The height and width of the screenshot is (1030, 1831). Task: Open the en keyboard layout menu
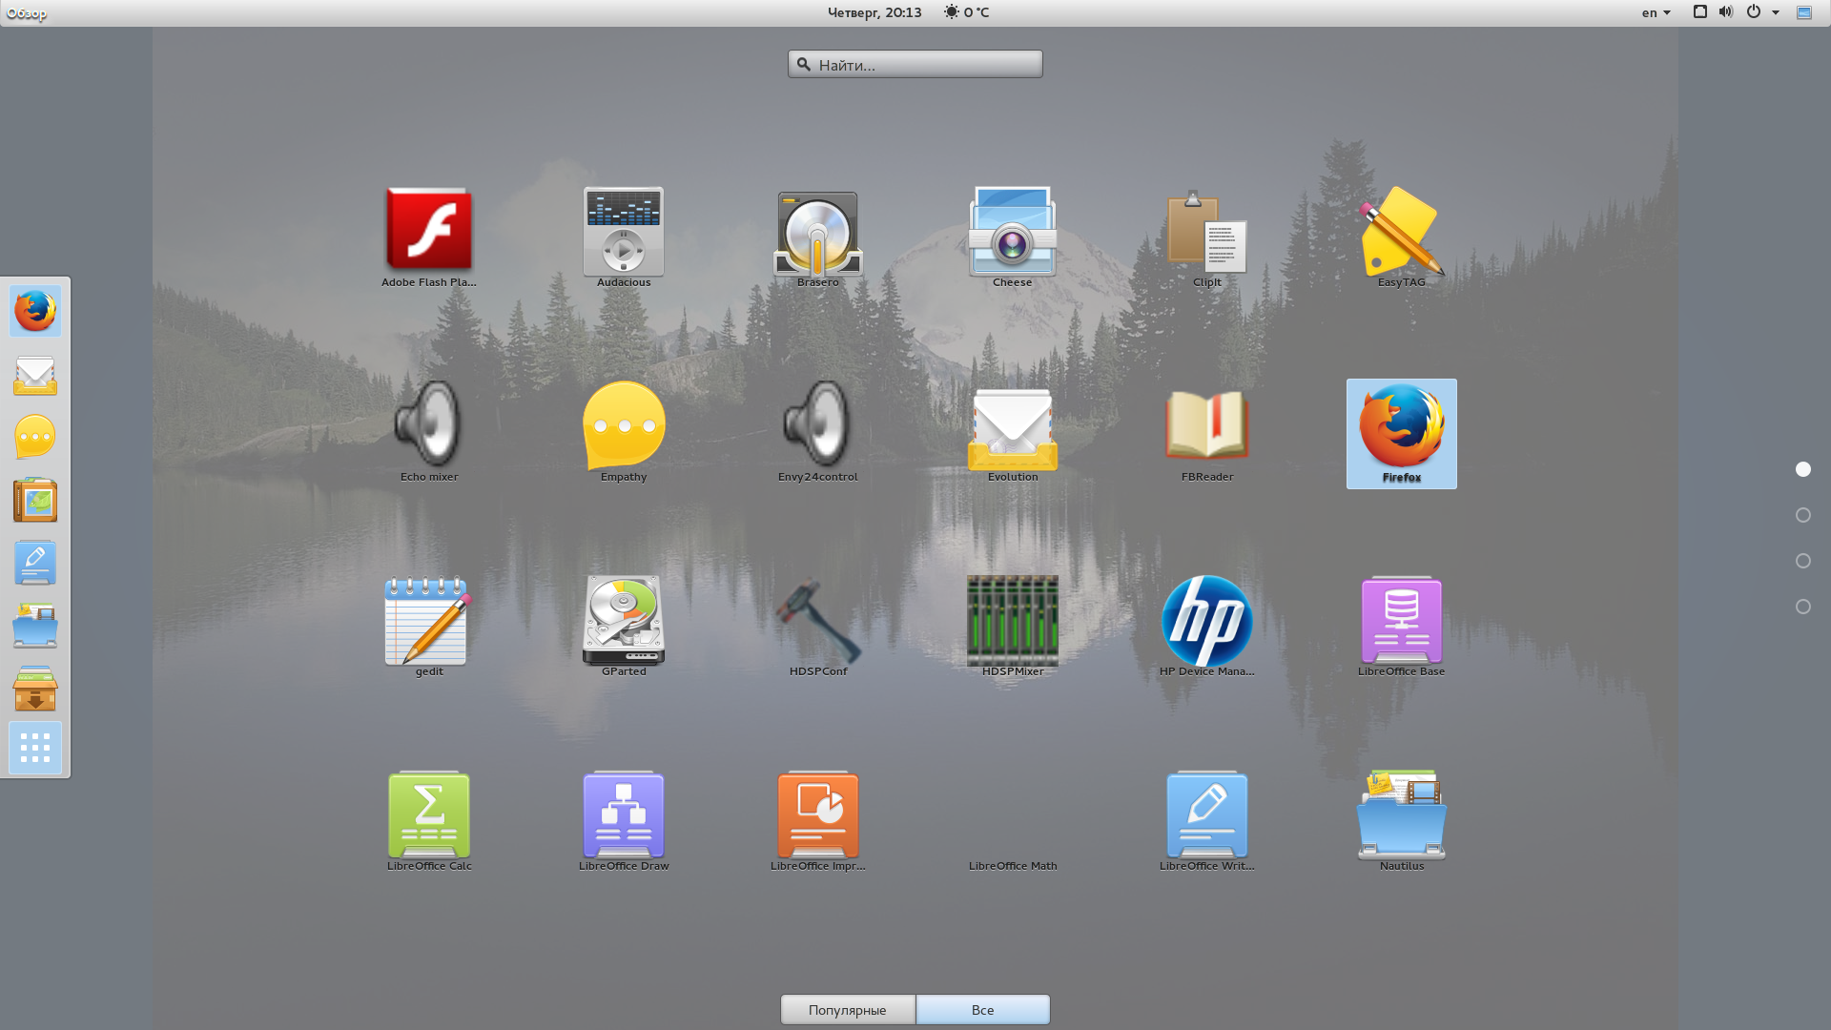(x=1656, y=12)
